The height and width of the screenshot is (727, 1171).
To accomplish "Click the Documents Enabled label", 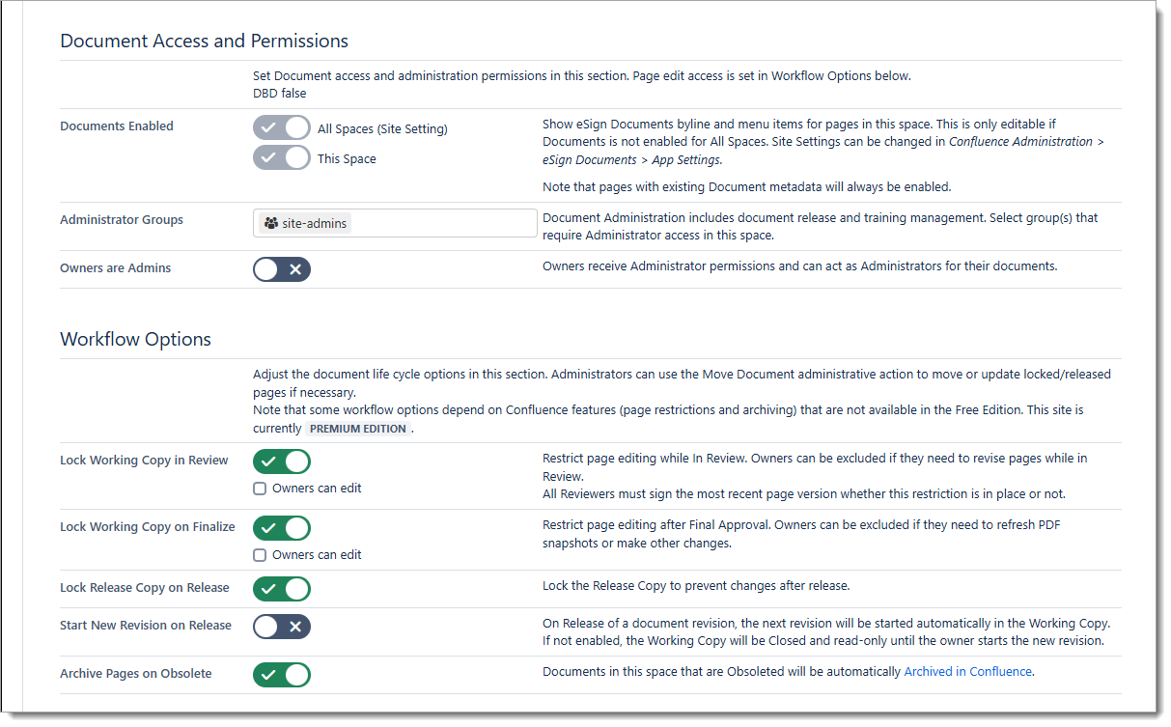I will pyautogui.click(x=117, y=126).
